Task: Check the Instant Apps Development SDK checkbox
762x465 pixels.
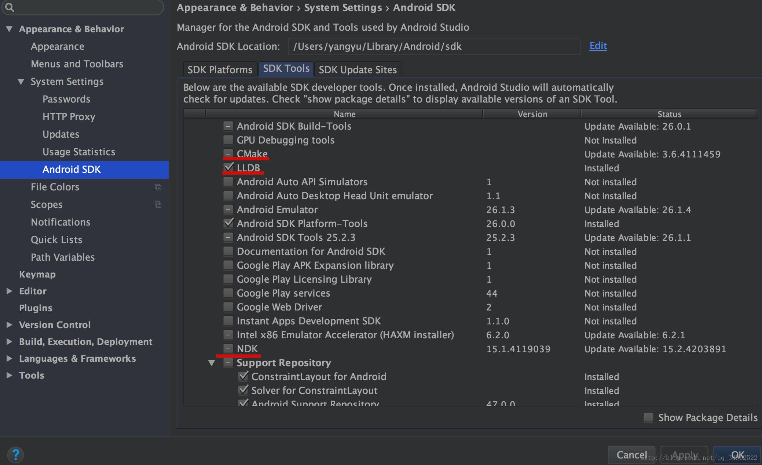Action: pos(228,321)
